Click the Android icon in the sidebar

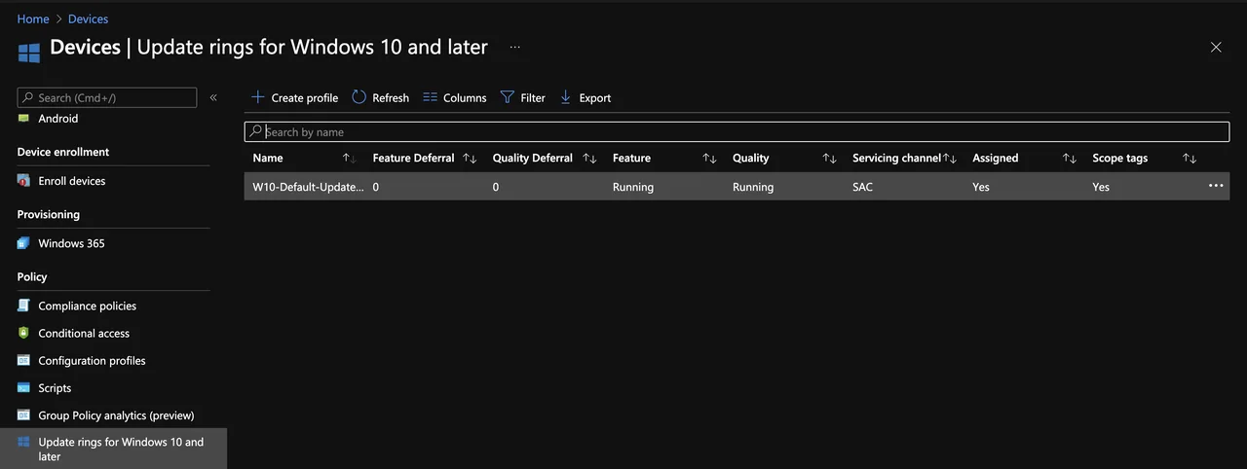pos(23,118)
